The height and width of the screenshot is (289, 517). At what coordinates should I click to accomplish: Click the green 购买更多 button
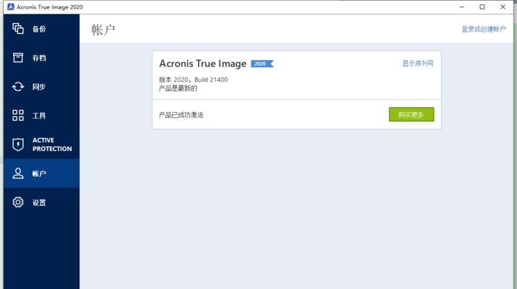[x=411, y=114]
